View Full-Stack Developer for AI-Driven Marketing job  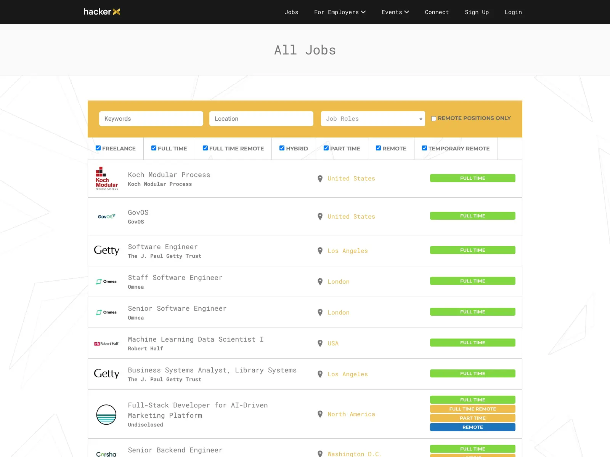coord(198,410)
